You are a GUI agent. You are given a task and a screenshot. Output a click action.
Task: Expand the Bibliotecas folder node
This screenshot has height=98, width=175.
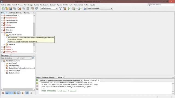[x=4, y=44]
